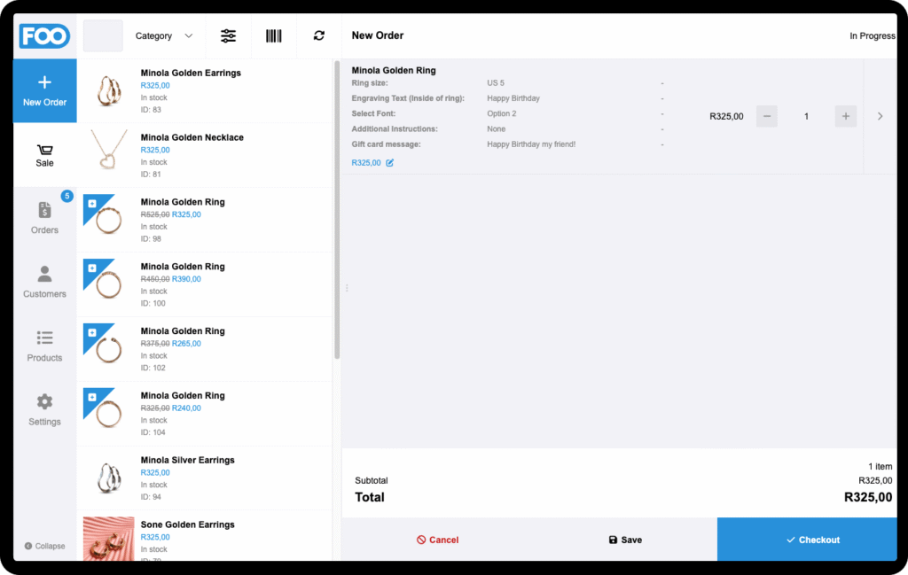Open Orders with badge count 5
The image size is (908, 575).
click(x=44, y=218)
